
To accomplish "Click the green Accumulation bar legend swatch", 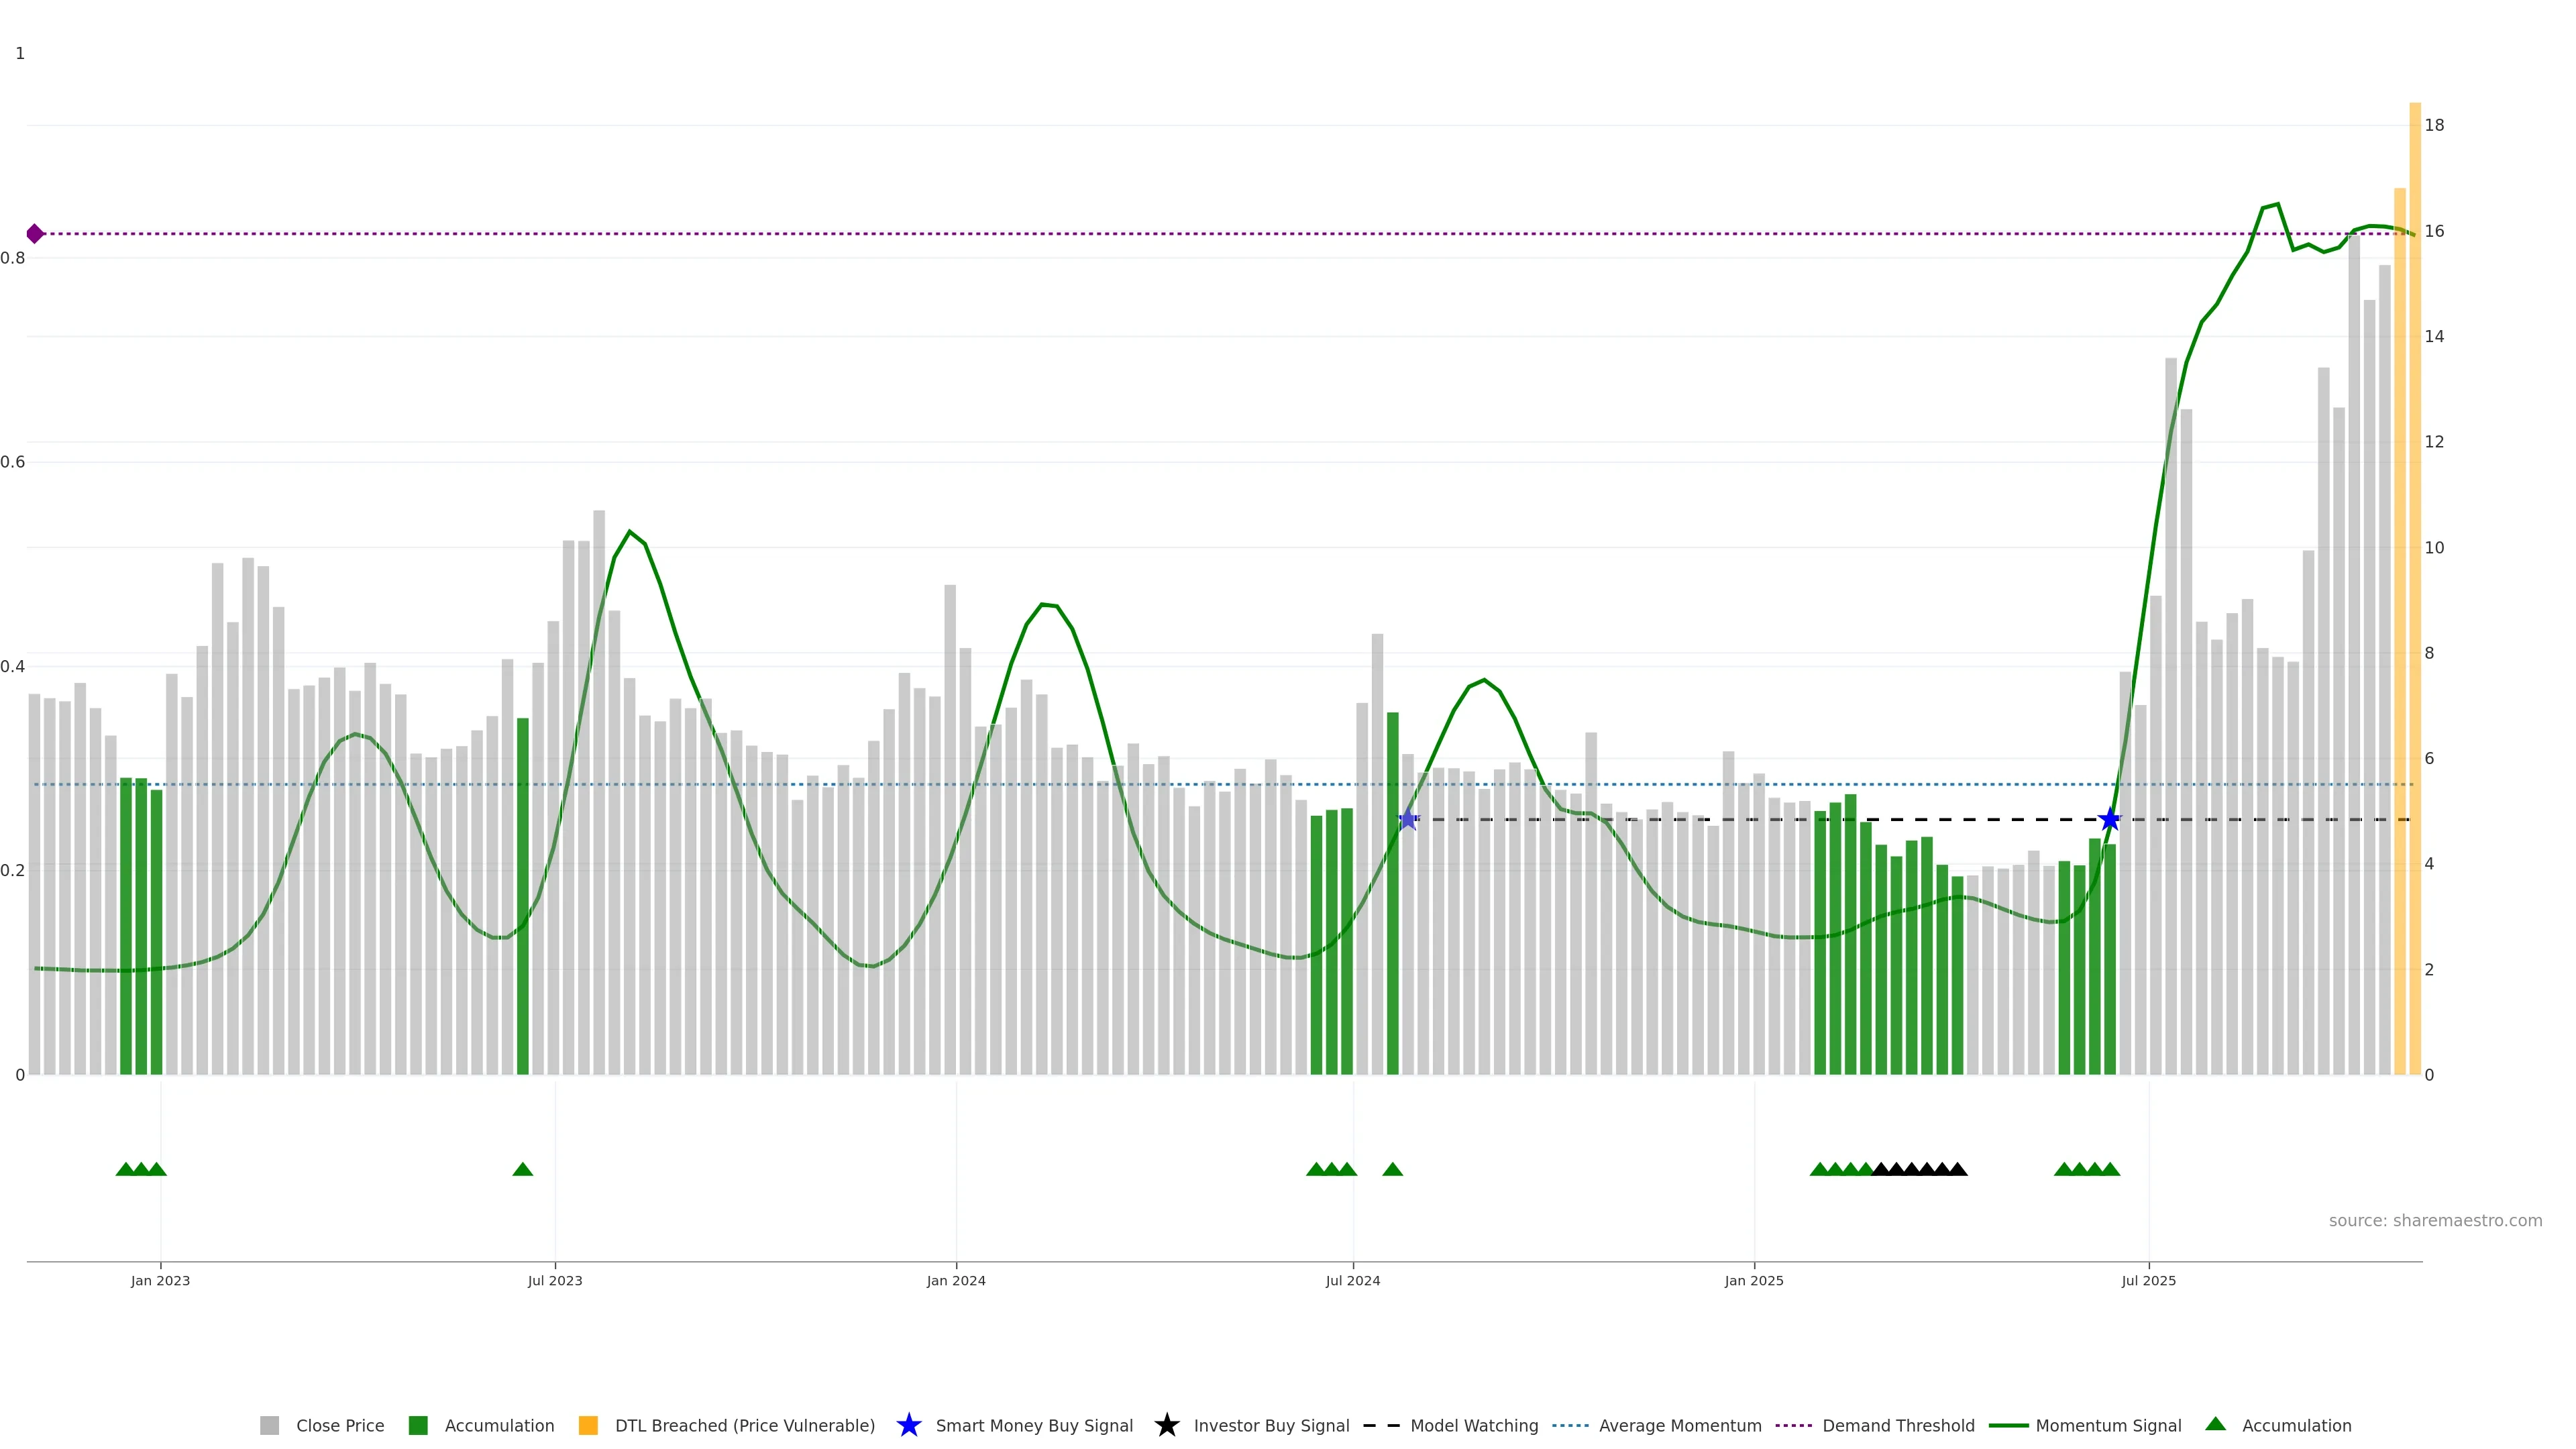I will tap(418, 1426).
